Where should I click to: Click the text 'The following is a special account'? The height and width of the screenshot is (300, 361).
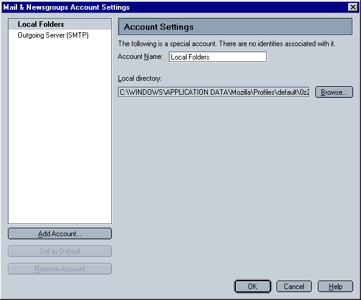[167, 44]
